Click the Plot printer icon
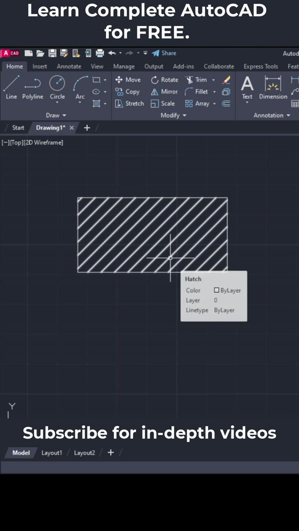 click(100, 53)
